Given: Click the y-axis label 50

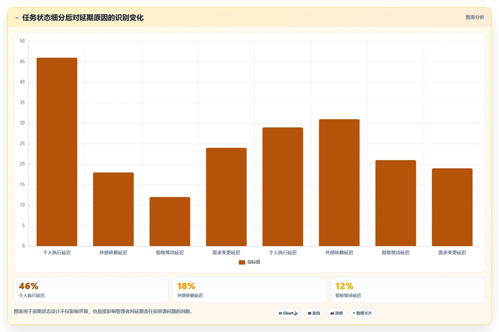Looking at the screenshot, I should 22,41.
